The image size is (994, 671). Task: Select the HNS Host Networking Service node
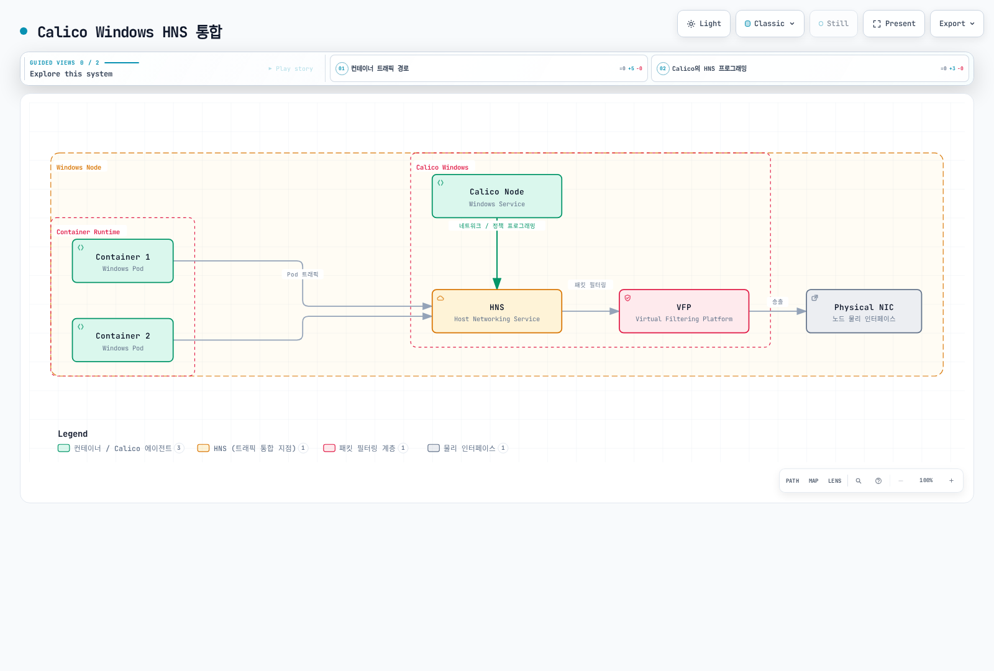tap(497, 311)
